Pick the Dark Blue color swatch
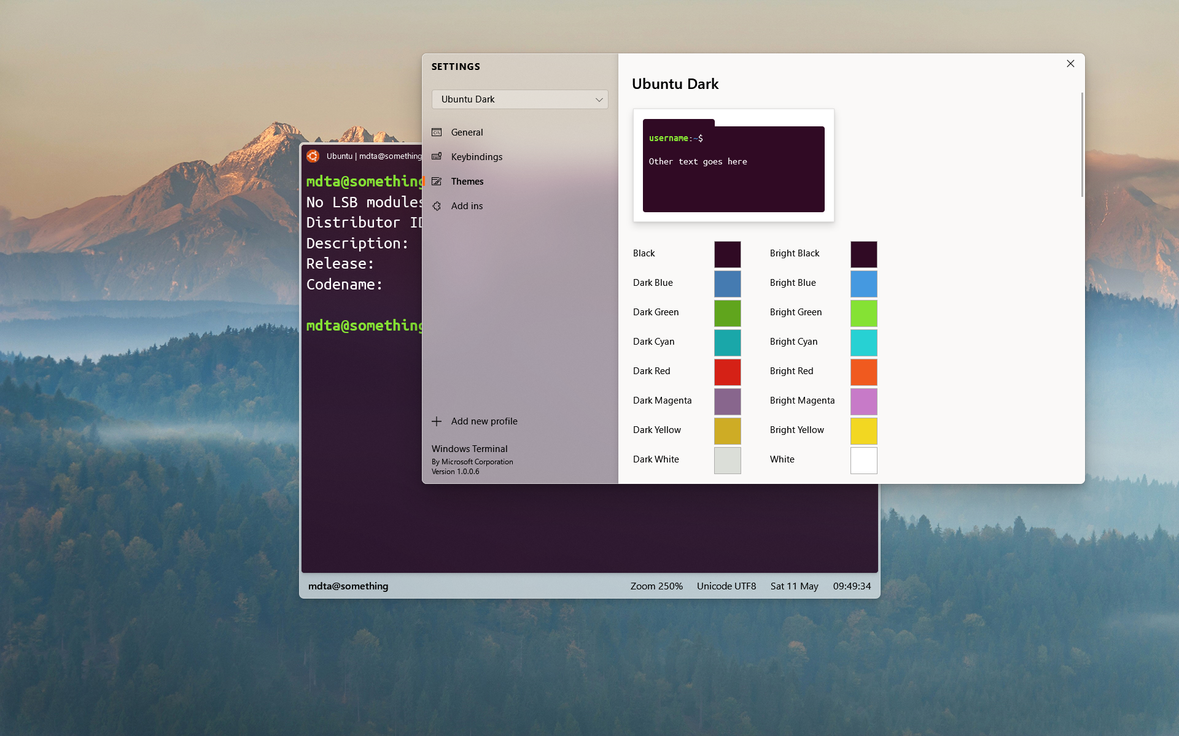The height and width of the screenshot is (736, 1179). tap(727, 283)
